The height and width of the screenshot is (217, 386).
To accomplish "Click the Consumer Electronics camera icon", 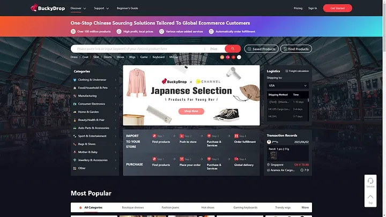I will [75, 104].
